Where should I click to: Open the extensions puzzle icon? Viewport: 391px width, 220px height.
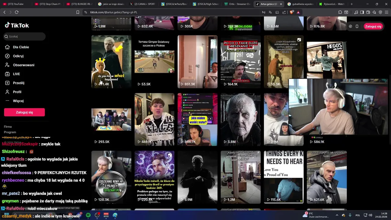(340, 12)
